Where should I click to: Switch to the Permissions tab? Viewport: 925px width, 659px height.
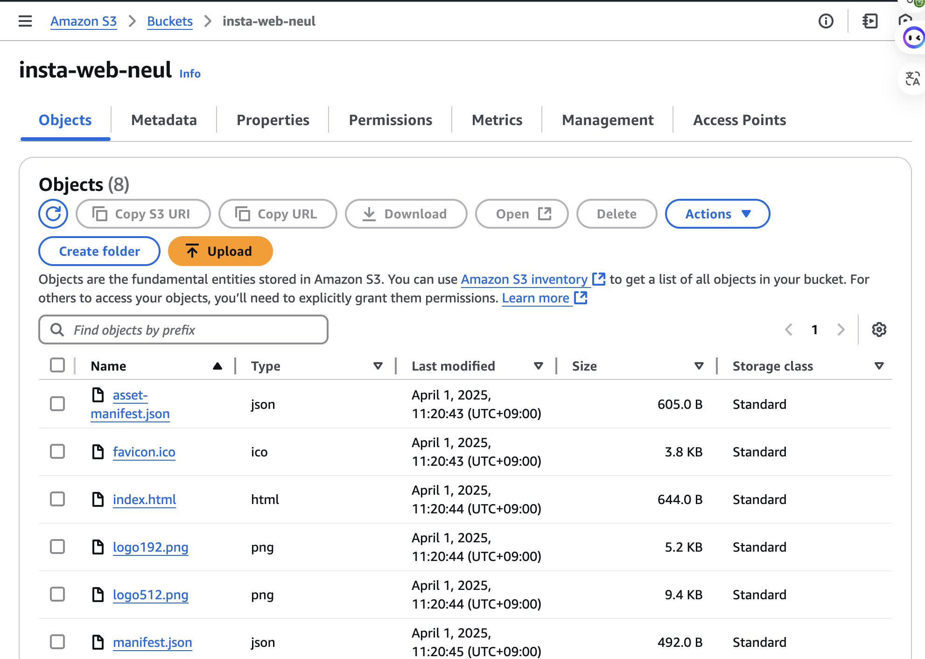(391, 120)
